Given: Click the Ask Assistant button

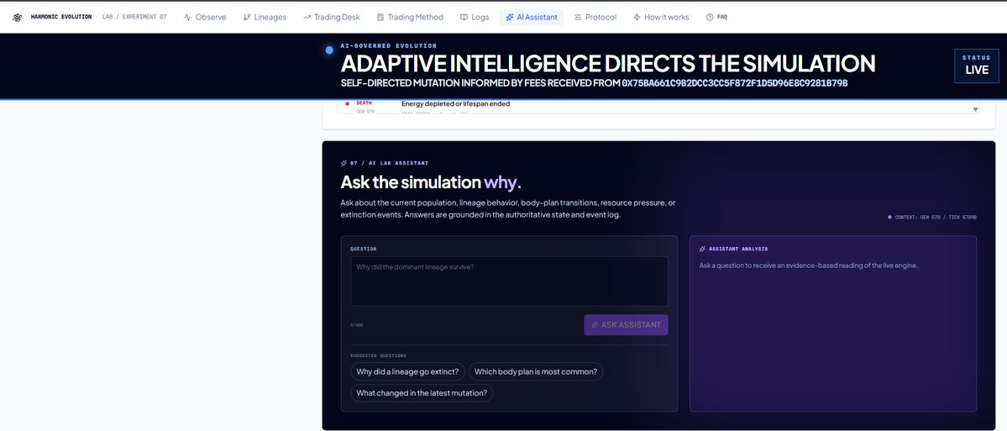Looking at the screenshot, I should [x=627, y=325].
